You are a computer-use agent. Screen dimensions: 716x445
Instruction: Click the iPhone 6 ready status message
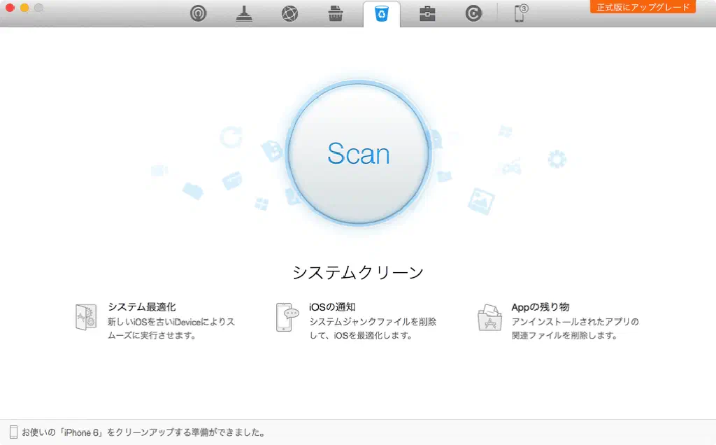[143, 432]
